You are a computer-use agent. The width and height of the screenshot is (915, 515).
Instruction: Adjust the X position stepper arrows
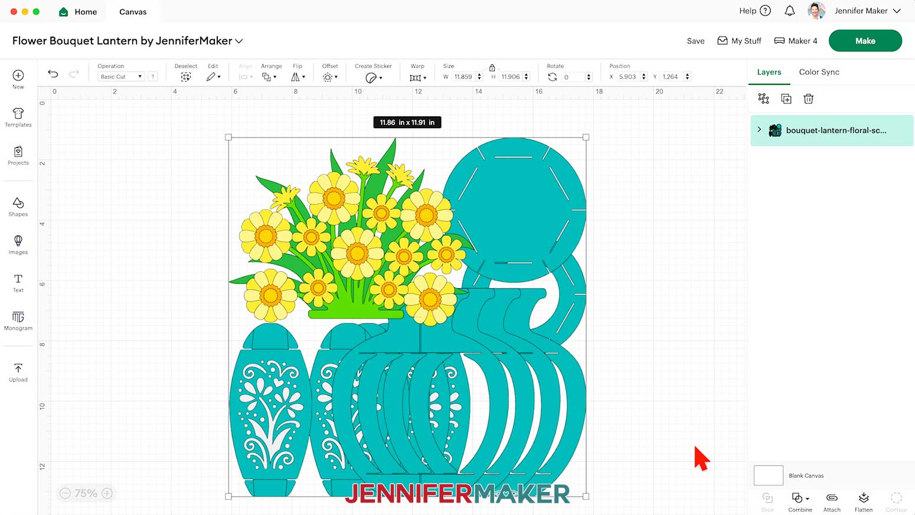pyautogui.click(x=644, y=77)
